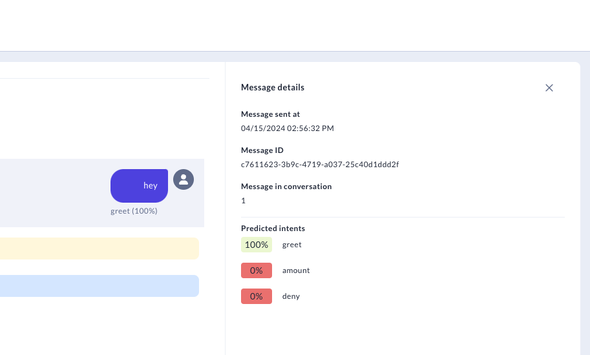Click the red 0% badge for amount

tap(257, 270)
